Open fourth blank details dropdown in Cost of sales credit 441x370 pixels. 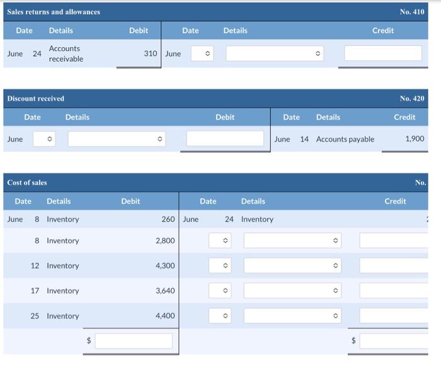coord(292,316)
